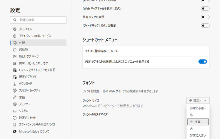Click the download arrow icon in sidebar
220x139 pixels.
(x=15, y=84)
